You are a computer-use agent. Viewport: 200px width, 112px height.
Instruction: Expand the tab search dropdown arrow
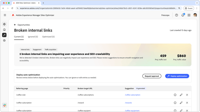pos(197,3)
